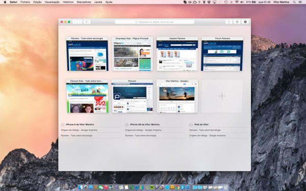The width and height of the screenshot is (306, 191).
Task: Open Safari compass icon in the Dock
Action: (x=188, y=187)
